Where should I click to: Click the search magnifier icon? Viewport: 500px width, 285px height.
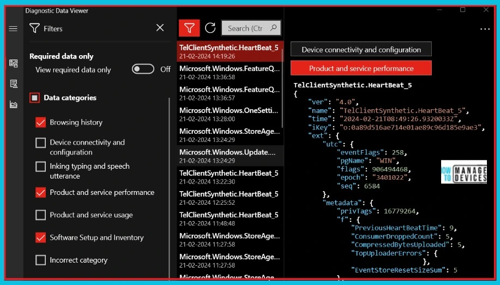pyautogui.click(x=274, y=28)
